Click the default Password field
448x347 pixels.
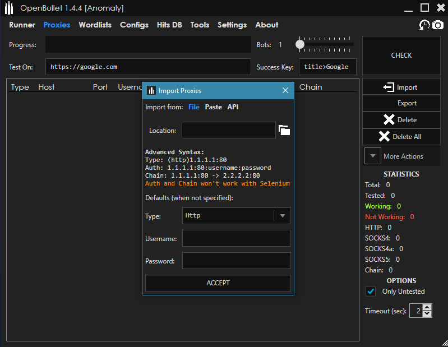coord(237,261)
